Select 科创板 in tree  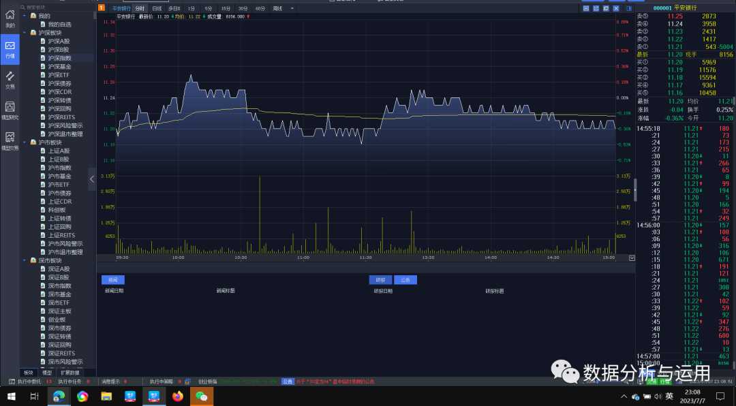57,210
